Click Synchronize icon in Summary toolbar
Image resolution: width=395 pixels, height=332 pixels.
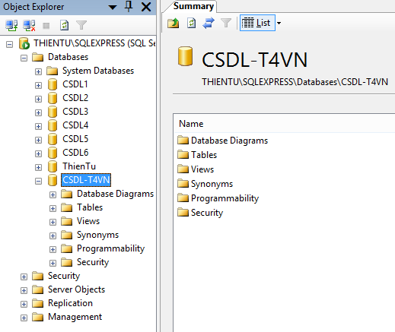(x=209, y=23)
